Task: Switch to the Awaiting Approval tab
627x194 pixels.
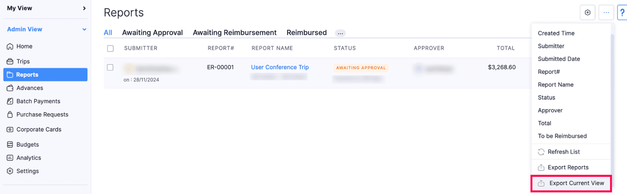Action: (x=152, y=33)
